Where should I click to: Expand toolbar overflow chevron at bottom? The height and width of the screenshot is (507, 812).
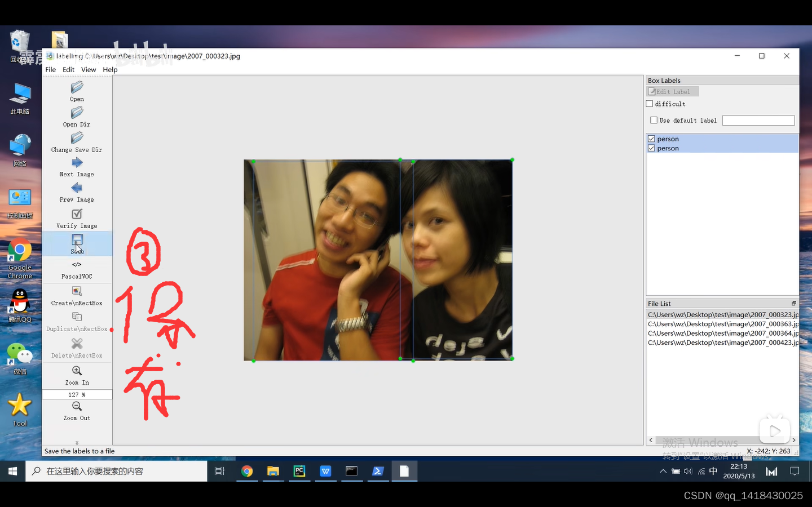pos(77,443)
